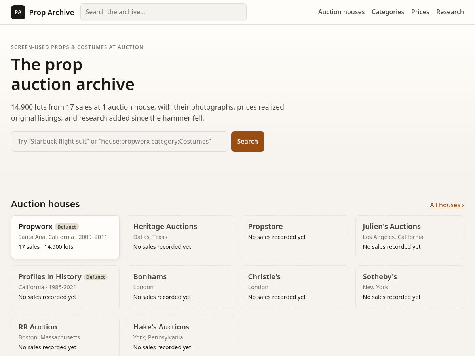Open the Prices nav item
475x356 pixels.
click(x=420, y=12)
